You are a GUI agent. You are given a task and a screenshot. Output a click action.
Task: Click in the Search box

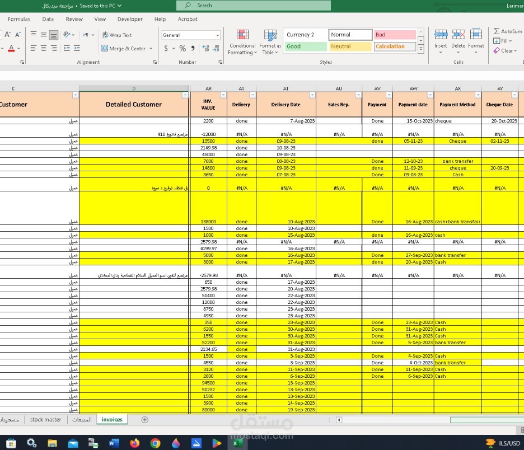pos(253,6)
